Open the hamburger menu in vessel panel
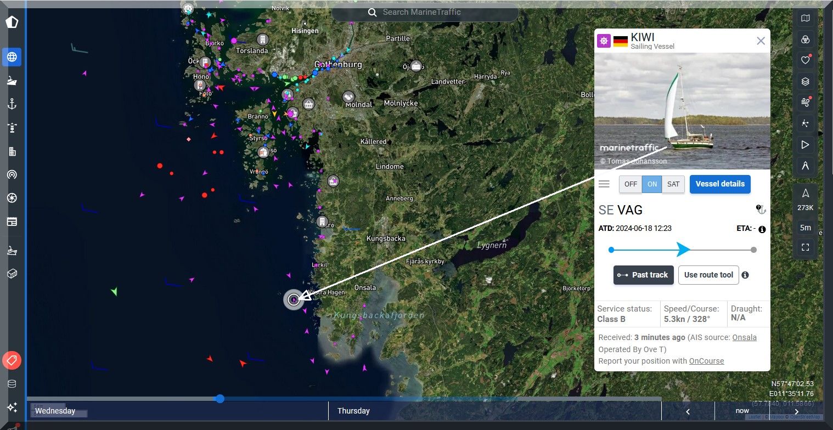This screenshot has width=833, height=430. pyautogui.click(x=604, y=184)
